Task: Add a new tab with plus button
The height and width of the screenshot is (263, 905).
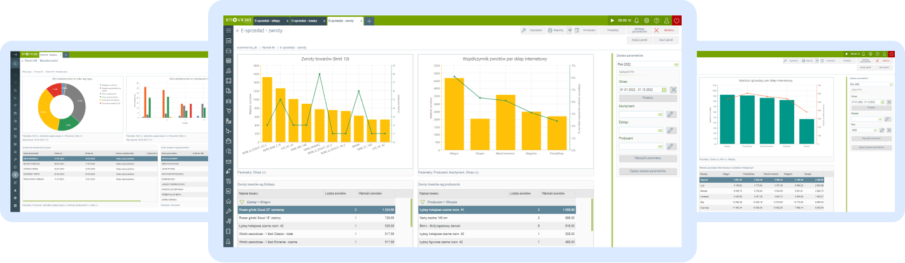Action: coord(370,21)
